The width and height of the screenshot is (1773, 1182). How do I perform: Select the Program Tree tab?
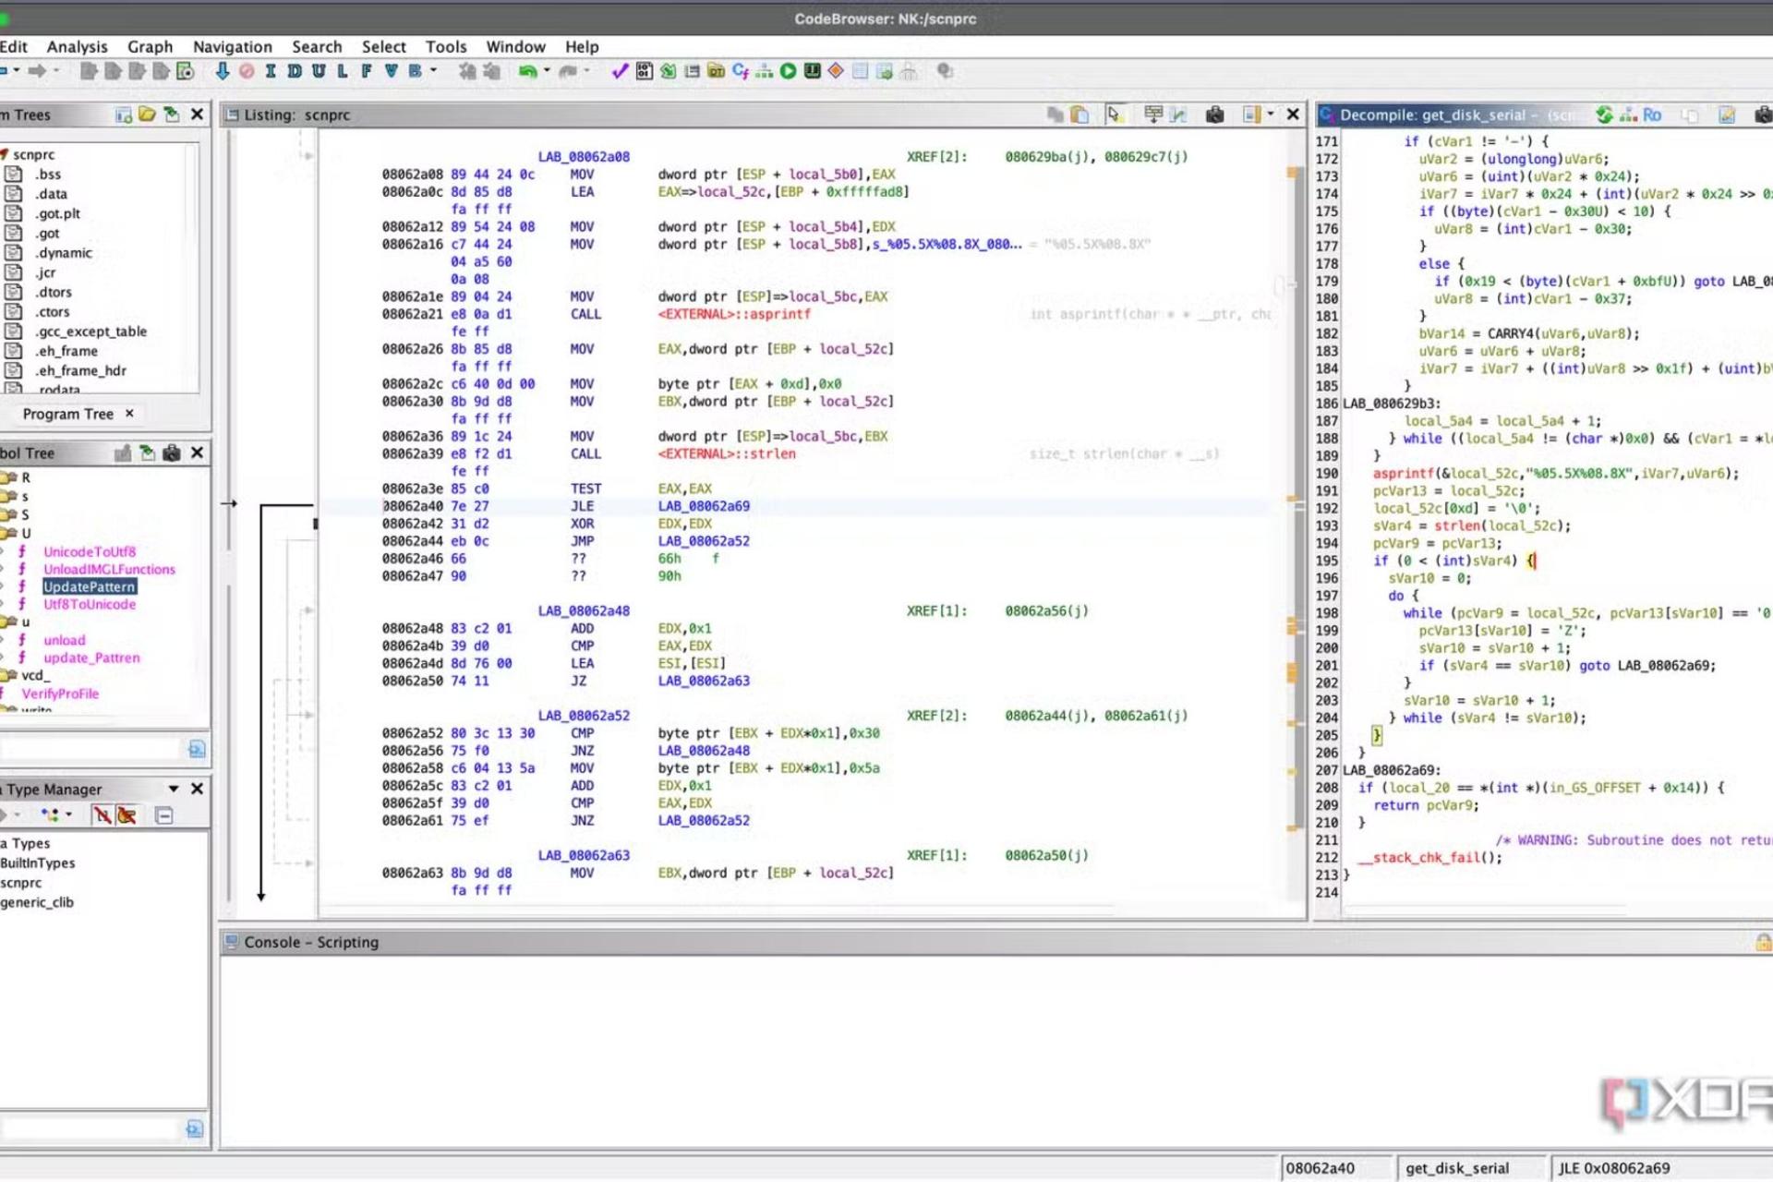tap(68, 414)
